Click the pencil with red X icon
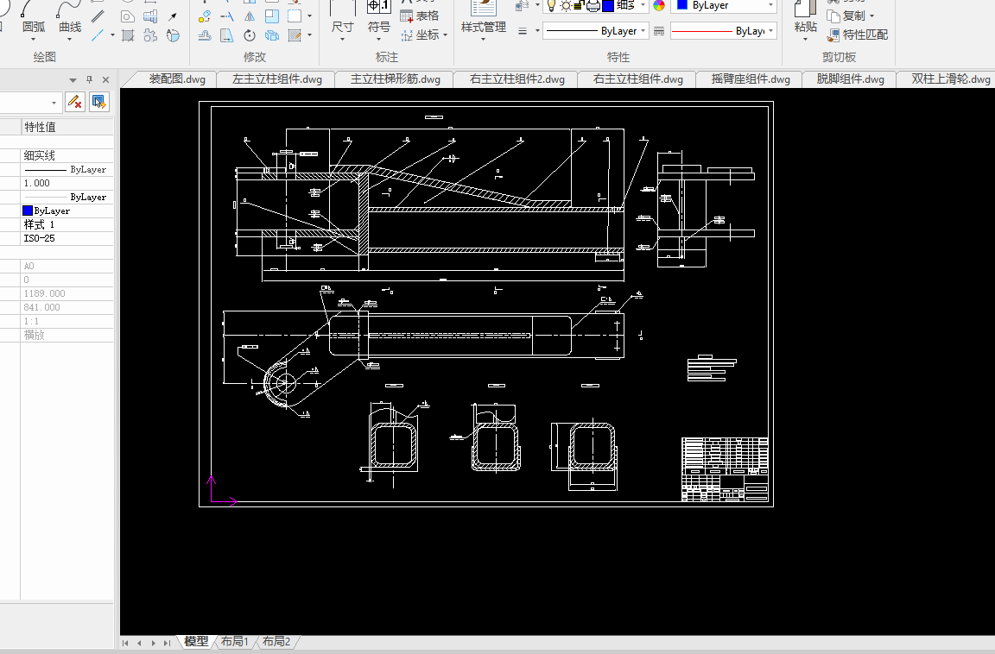The height and width of the screenshot is (654, 995). 74,103
